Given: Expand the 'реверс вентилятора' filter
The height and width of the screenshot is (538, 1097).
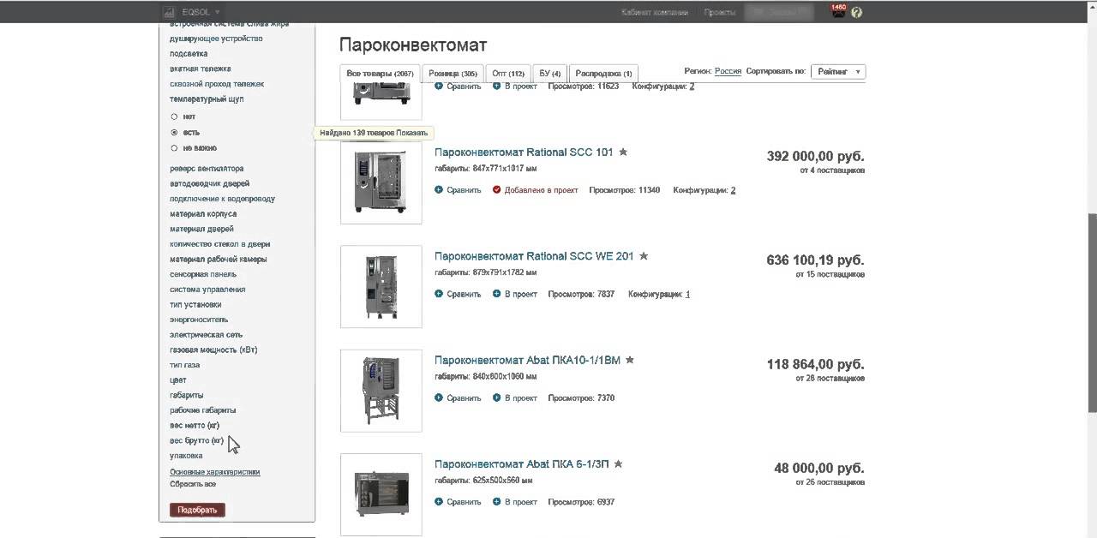Looking at the screenshot, I should pos(207,169).
